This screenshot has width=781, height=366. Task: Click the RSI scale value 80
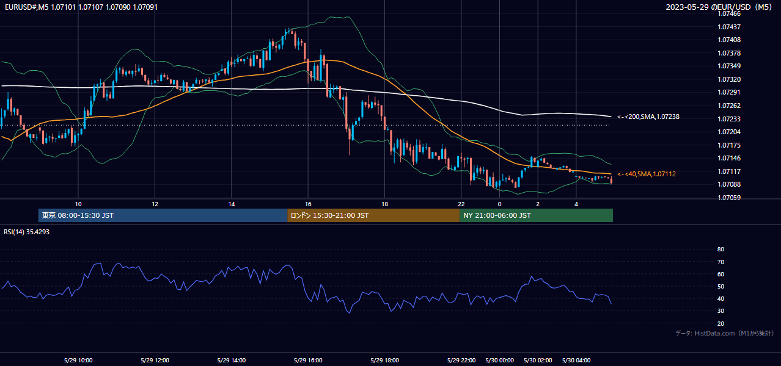pos(721,249)
